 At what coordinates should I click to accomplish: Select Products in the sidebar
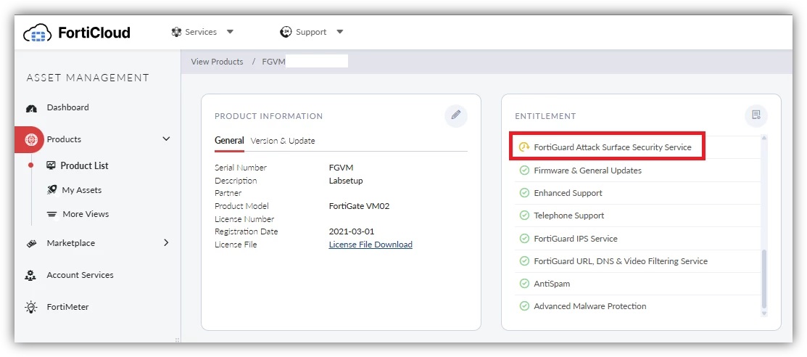coord(64,139)
